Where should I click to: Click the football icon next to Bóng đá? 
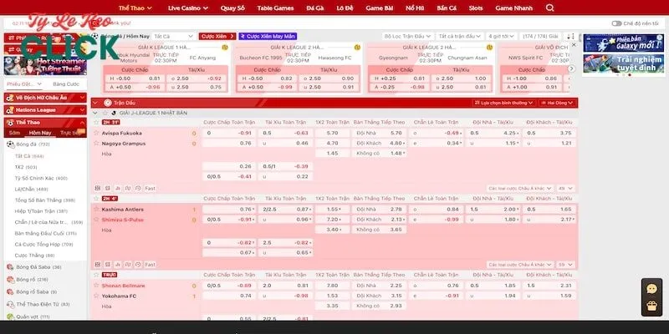9,144
